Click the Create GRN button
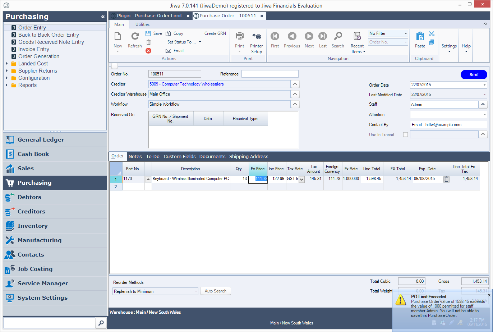493x332 pixels. [x=215, y=33]
